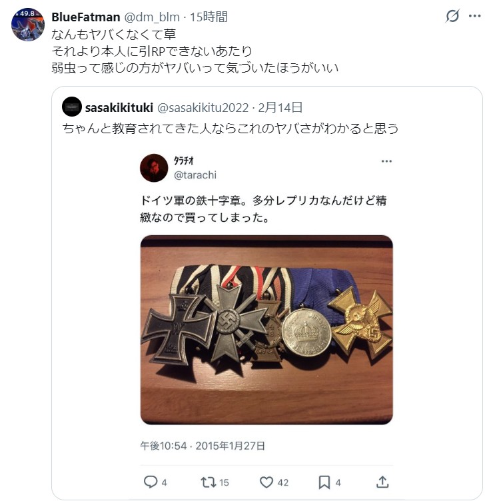Viewport: 495px width, 503px height.
Task: Bookmark the tweet with bookmark icon
Action: 324,482
